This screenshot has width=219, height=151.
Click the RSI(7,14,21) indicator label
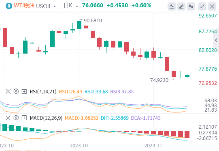coord(43,92)
